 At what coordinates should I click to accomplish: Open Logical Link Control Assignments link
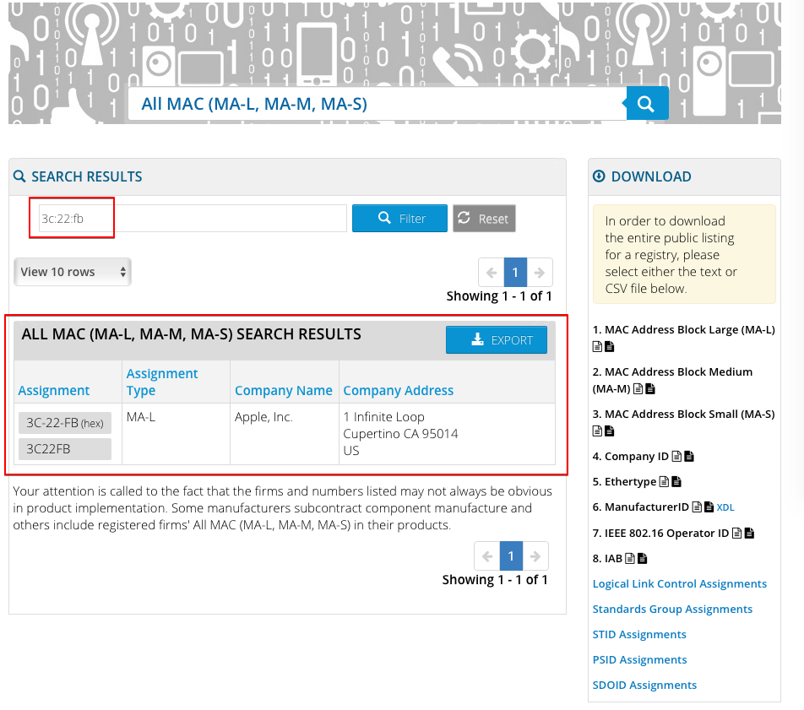(x=679, y=583)
